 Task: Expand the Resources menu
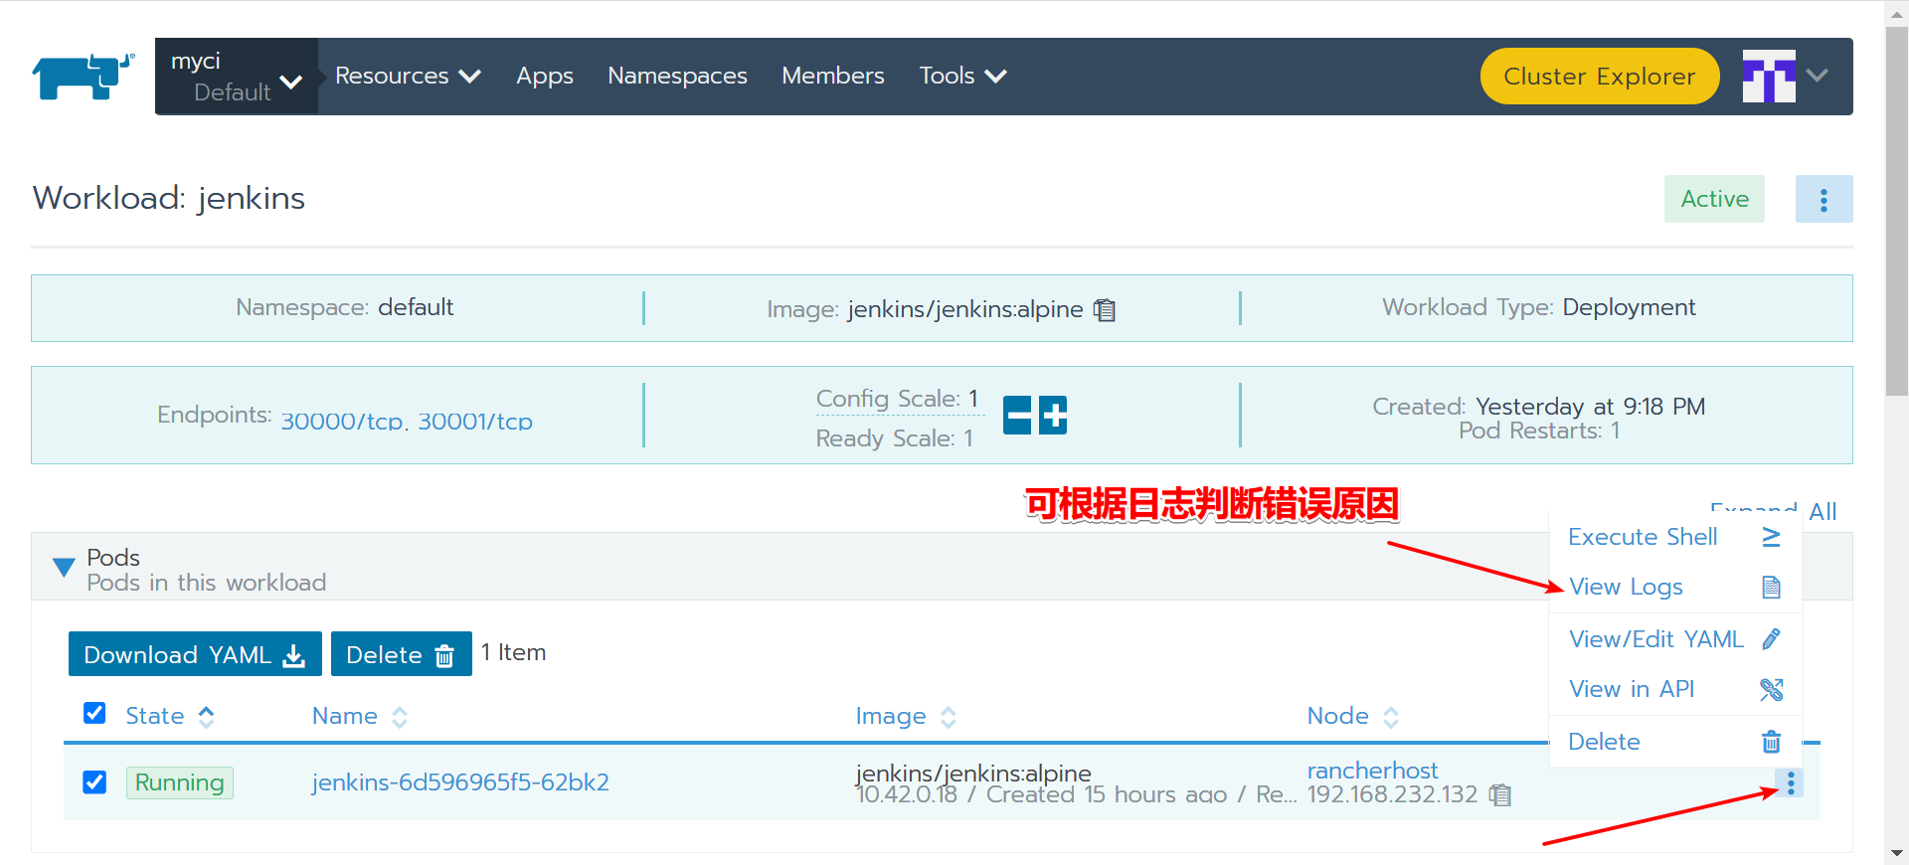(408, 76)
